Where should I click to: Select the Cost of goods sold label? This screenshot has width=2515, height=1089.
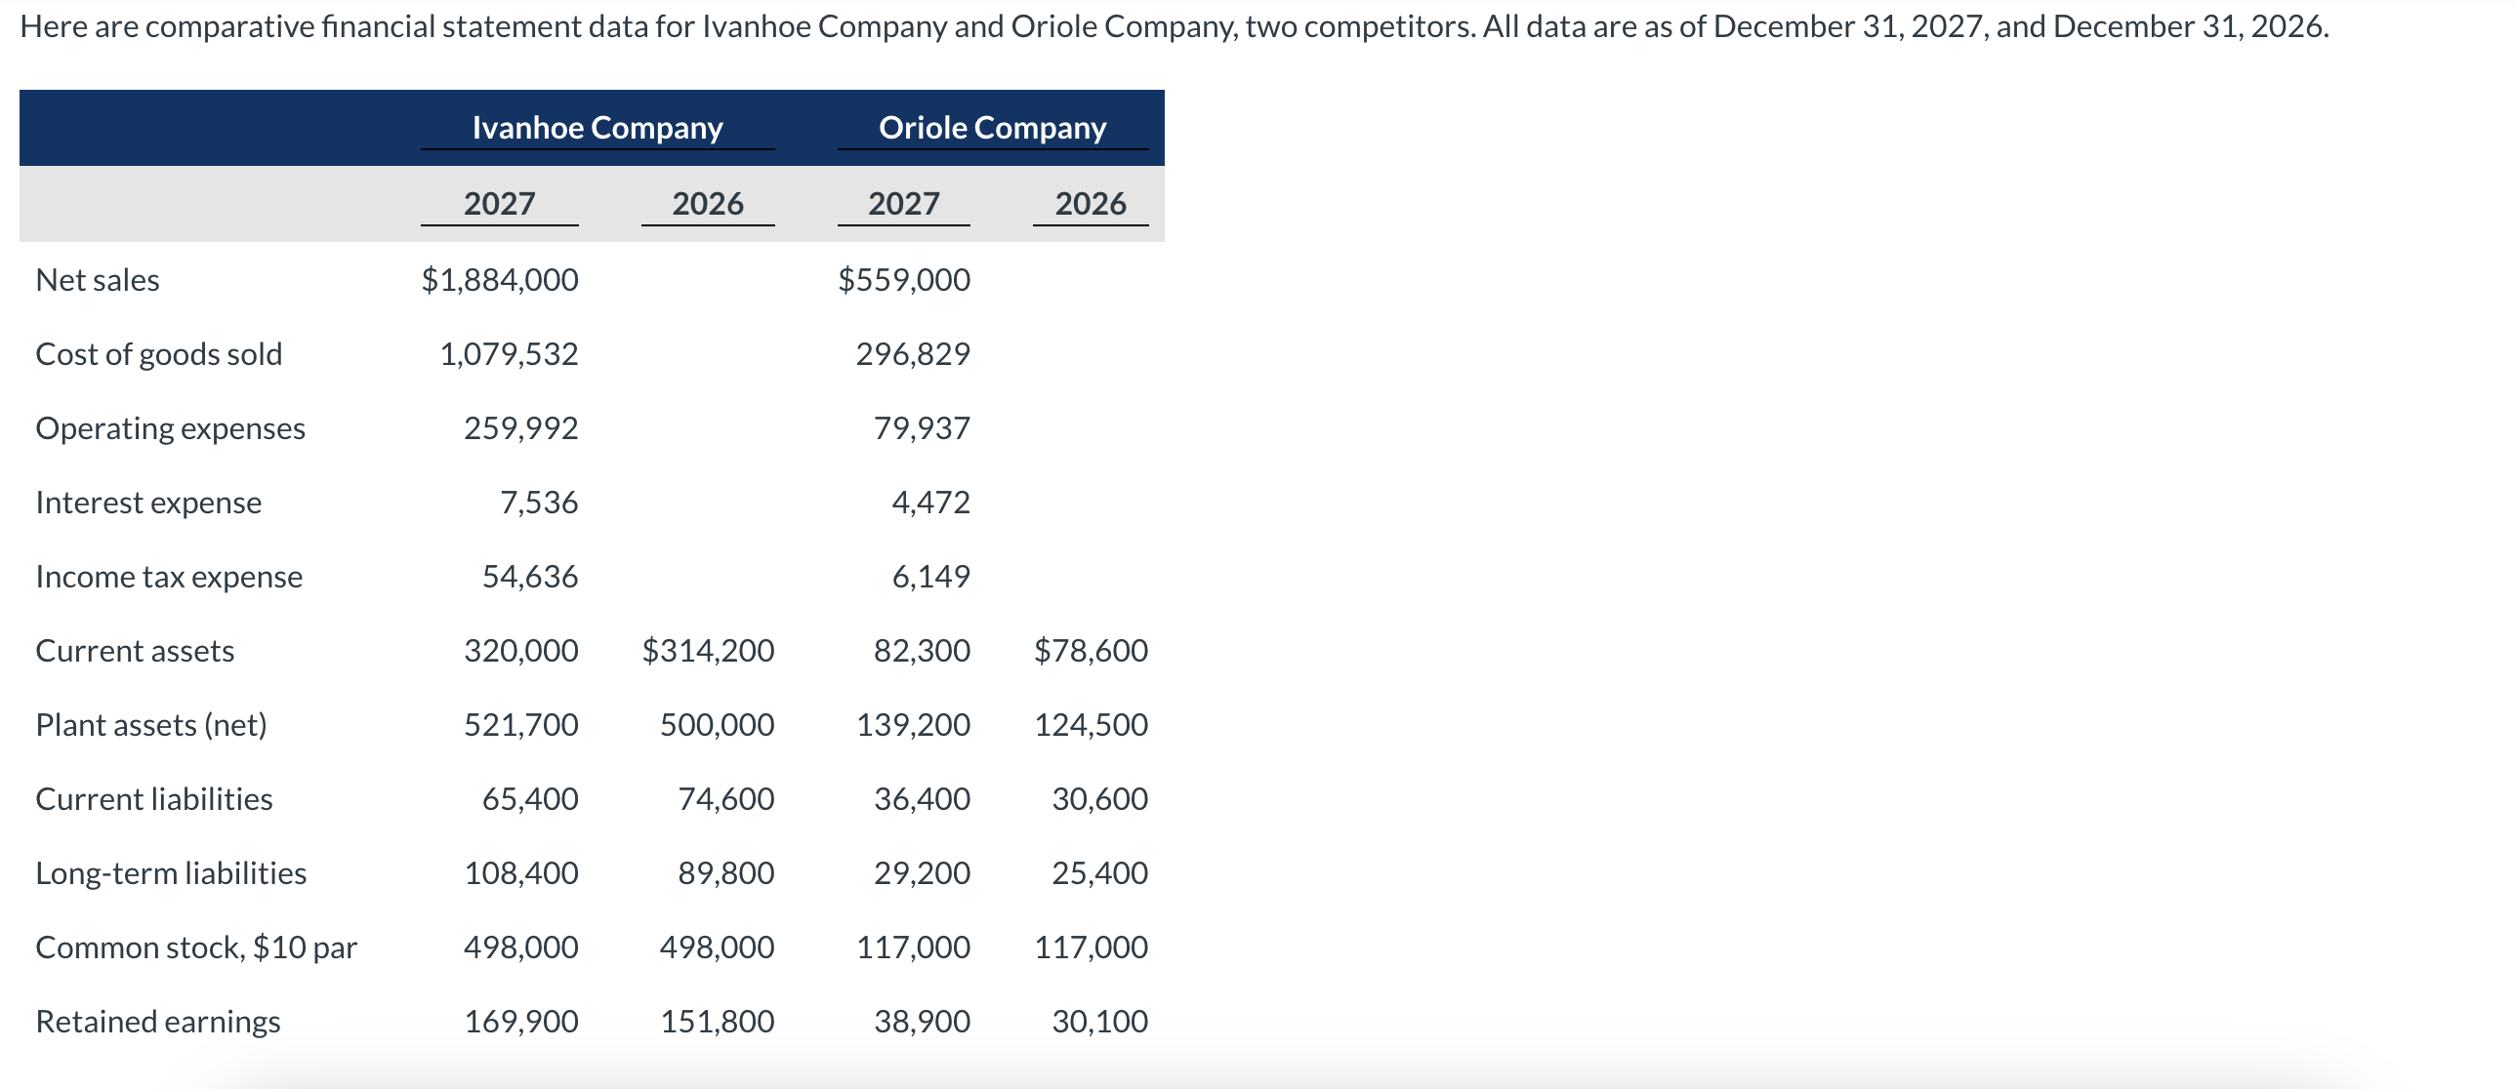[x=158, y=354]
